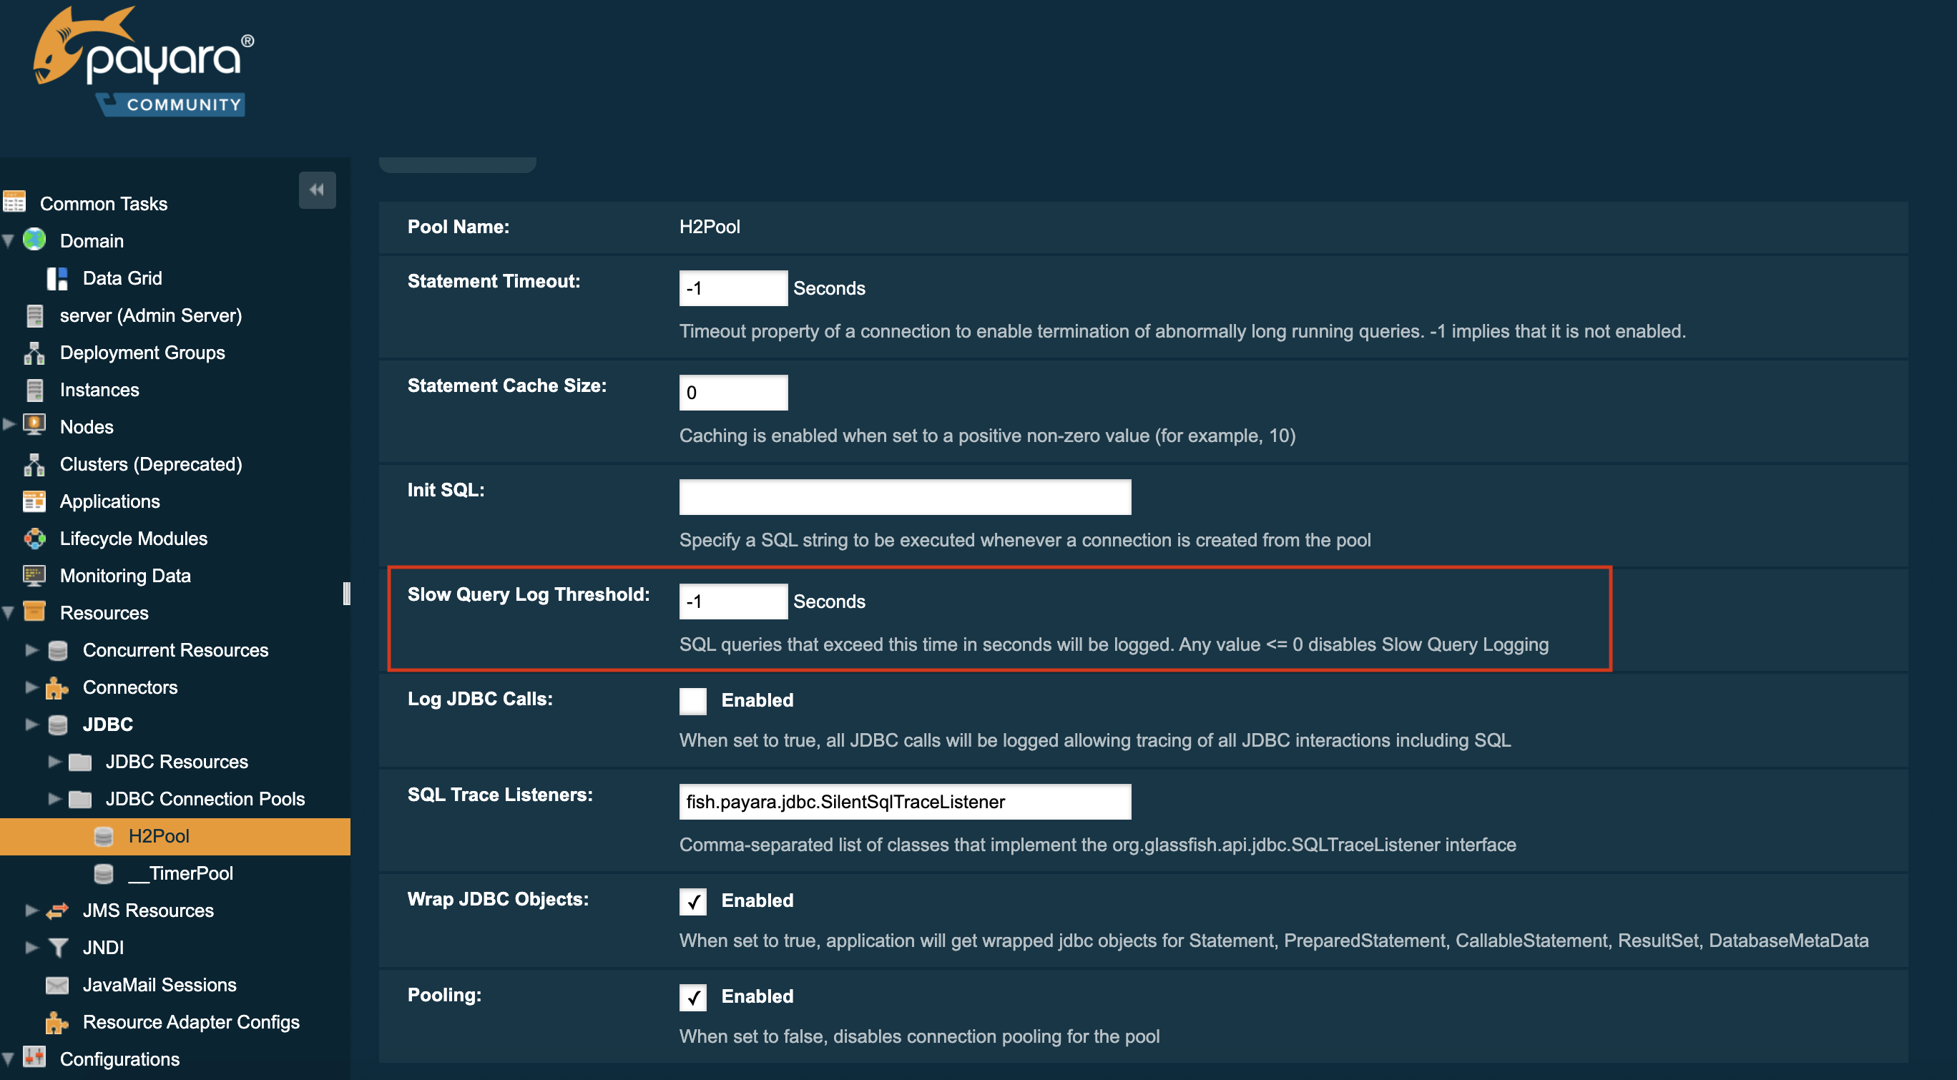Image resolution: width=1957 pixels, height=1080 pixels.
Task: Click the Instances server icon
Action: 34,390
